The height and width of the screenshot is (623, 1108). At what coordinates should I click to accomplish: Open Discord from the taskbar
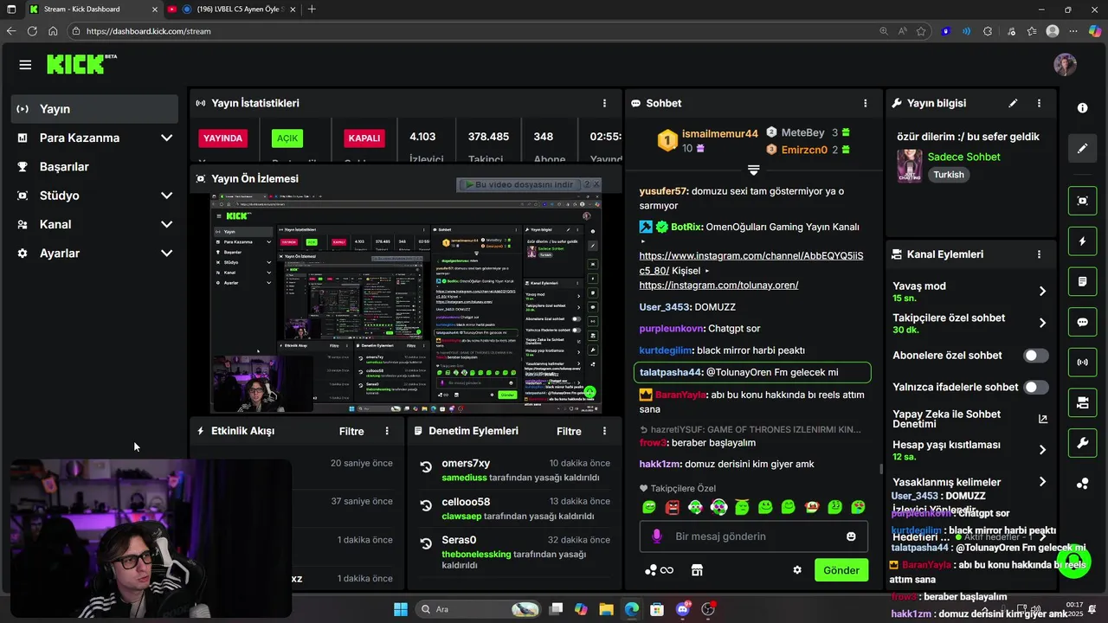coord(683,609)
